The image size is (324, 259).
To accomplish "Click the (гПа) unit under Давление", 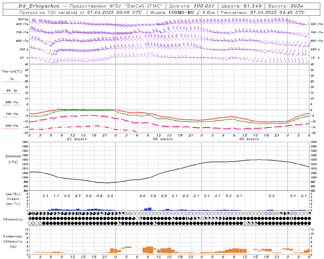I will pos(13,162).
